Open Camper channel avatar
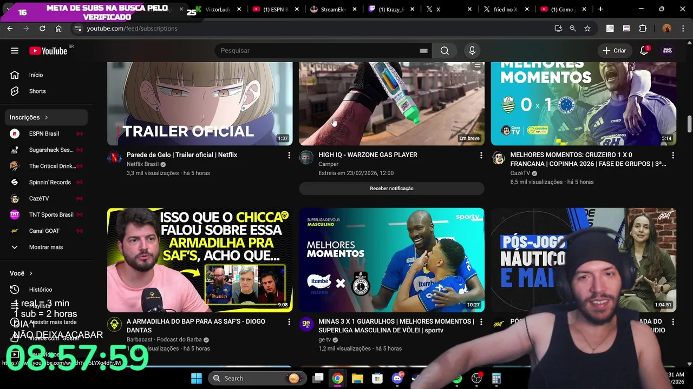The height and width of the screenshot is (389, 693). 306,157
